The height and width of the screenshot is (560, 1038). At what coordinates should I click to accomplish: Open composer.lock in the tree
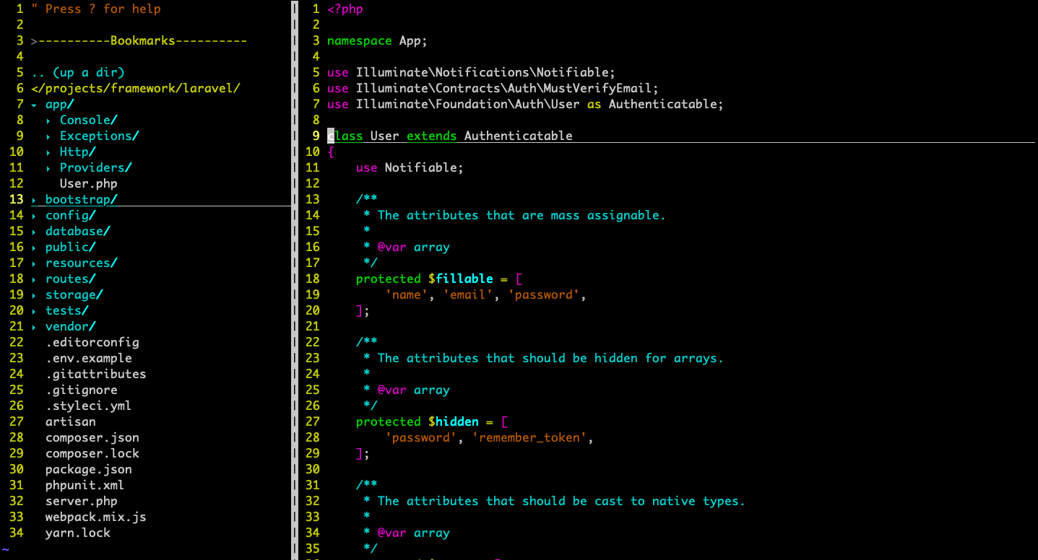tap(92, 453)
